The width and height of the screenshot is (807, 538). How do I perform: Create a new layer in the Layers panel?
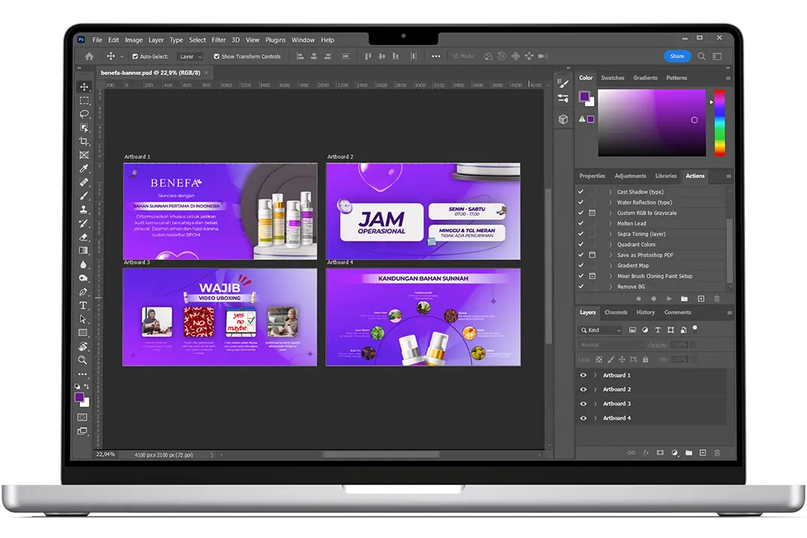[x=702, y=452]
